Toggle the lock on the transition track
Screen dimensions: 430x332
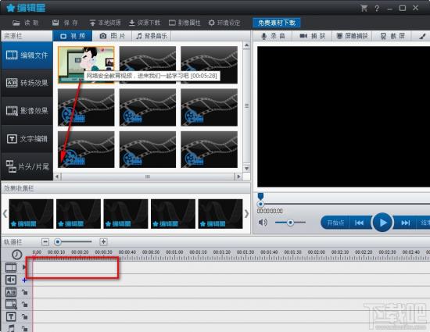click(x=25, y=292)
